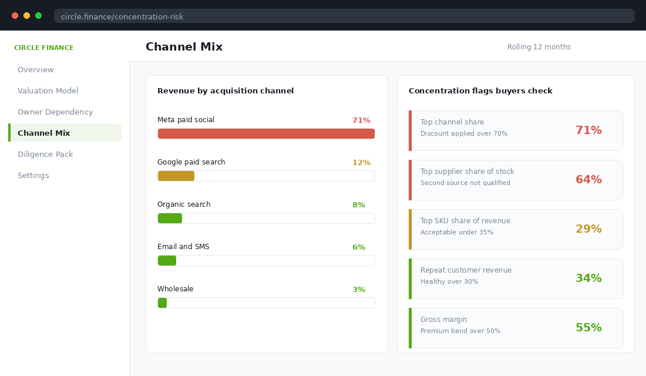Click the Wholesale progress bar
The image size is (646, 376).
point(266,303)
